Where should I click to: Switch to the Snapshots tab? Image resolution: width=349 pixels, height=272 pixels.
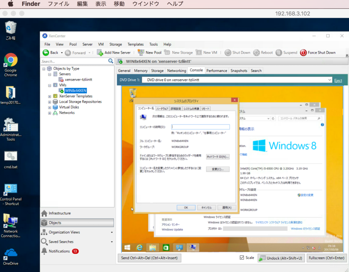click(x=239, y=71)
